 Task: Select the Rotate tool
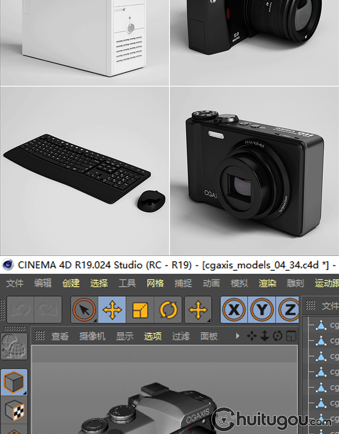click(x=168, y=310)
